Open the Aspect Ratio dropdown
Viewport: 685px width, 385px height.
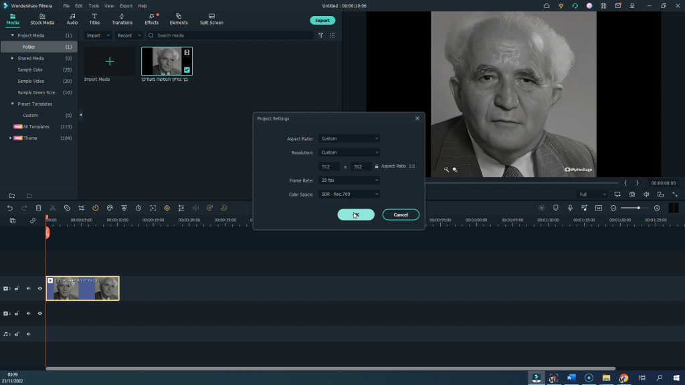(x=349, y=138)
